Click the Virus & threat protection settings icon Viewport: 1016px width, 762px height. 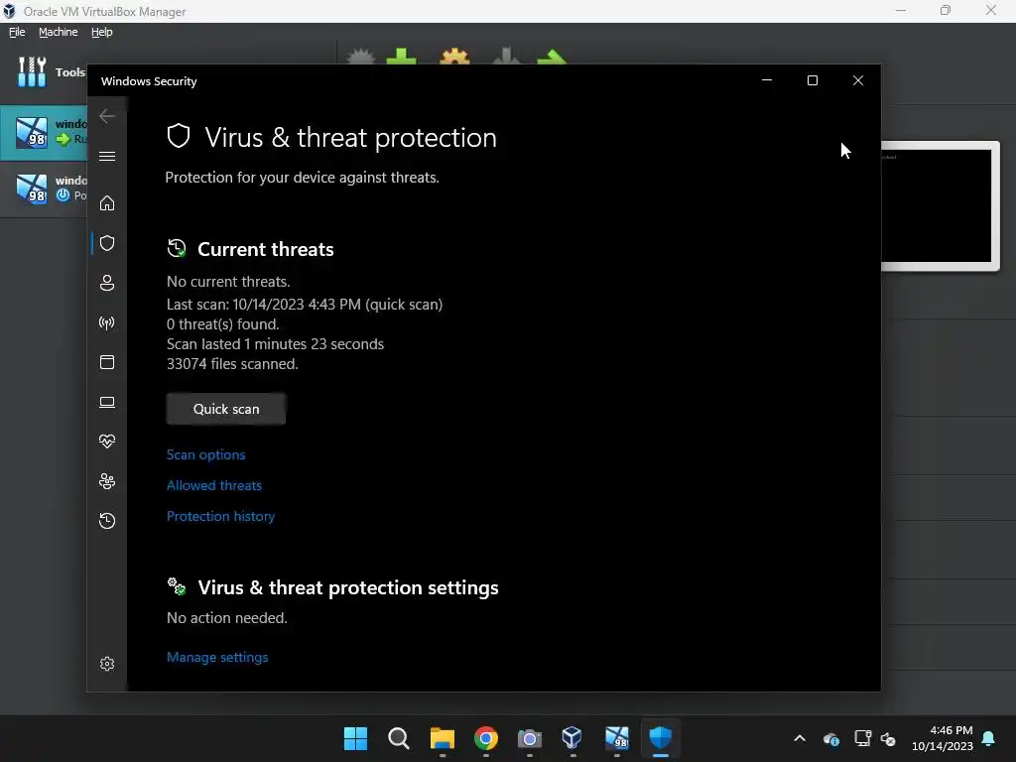tap(177, 586)
